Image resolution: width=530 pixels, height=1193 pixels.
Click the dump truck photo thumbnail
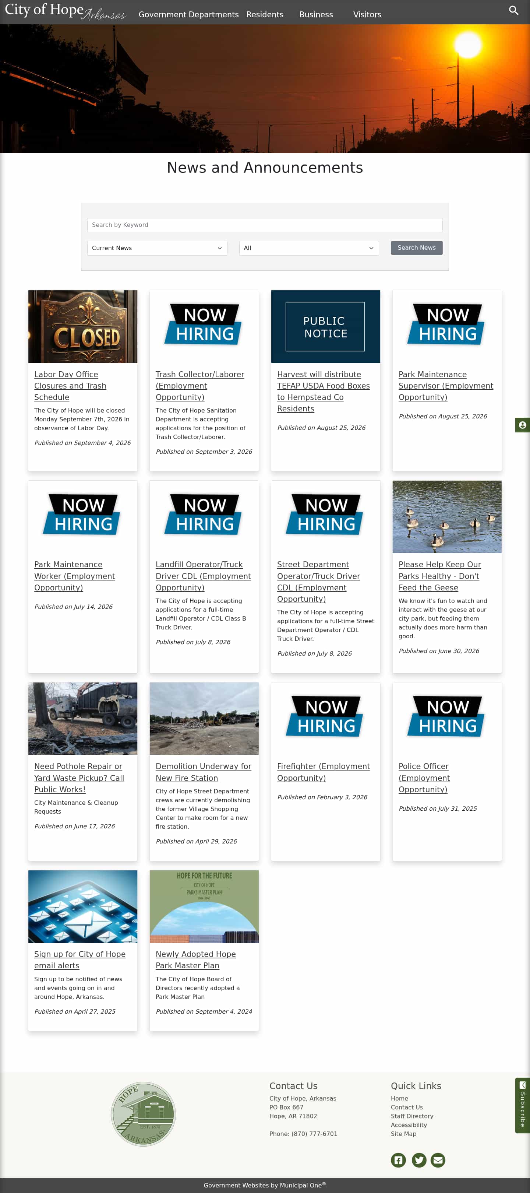click(x=83, y=718)
